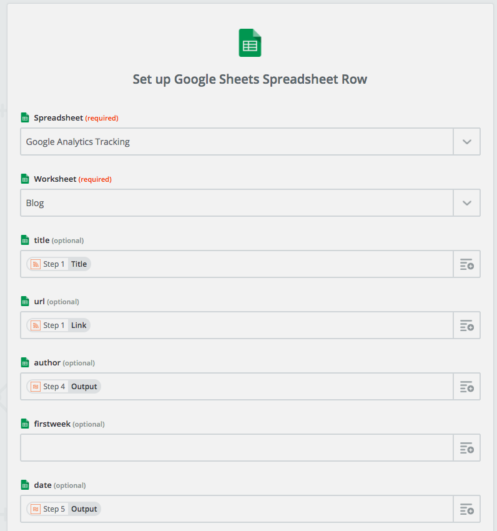497x531 pixels.
Task: Click the sheet icon beside Worksheet label
Action: click(x=25, y=179)
